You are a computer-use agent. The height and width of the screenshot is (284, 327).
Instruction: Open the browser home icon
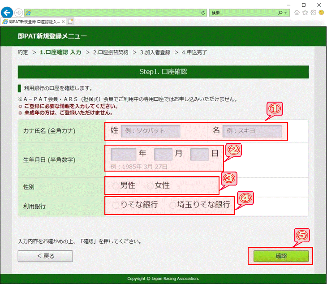[297, 13]
